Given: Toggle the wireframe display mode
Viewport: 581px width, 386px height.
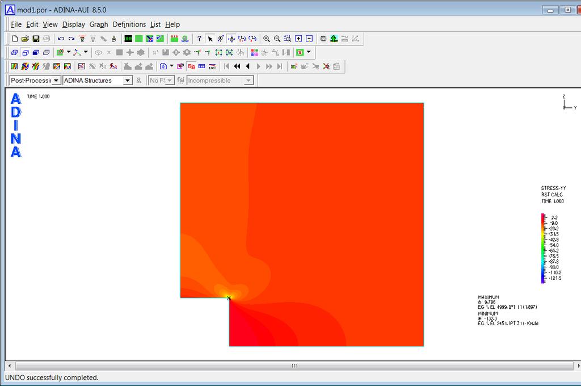Looking at the screenshot, I should (14, 52).
